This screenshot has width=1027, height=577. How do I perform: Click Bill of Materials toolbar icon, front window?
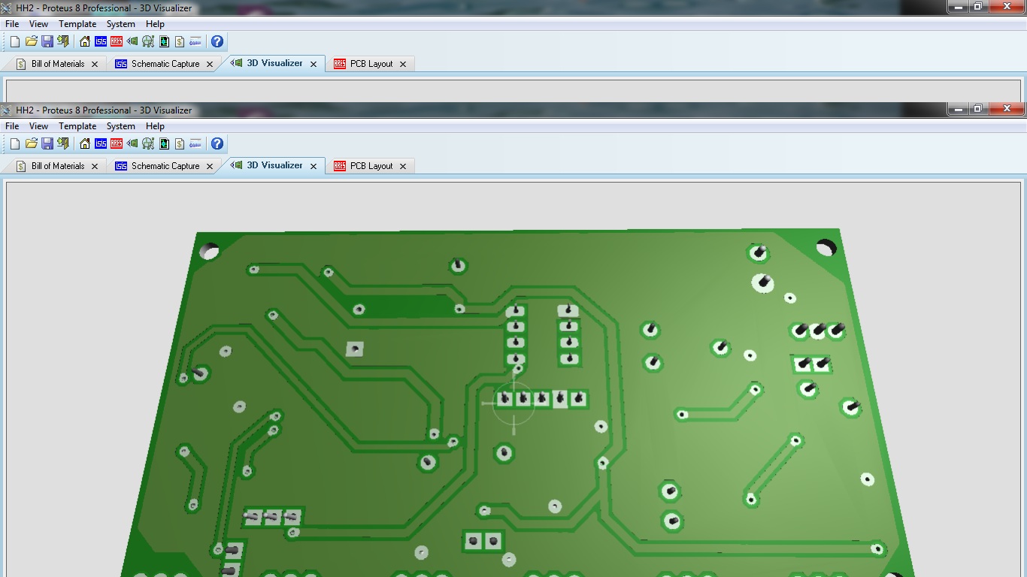pos(180,143)
